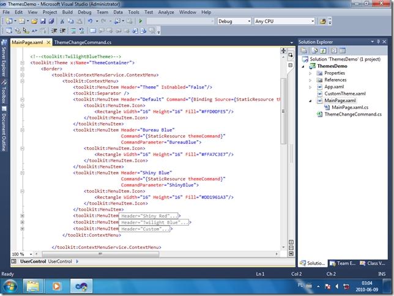The image size is (394, 296).
Task: Collapse the ThemesDemo project node
Action: (x=303, y=67)
